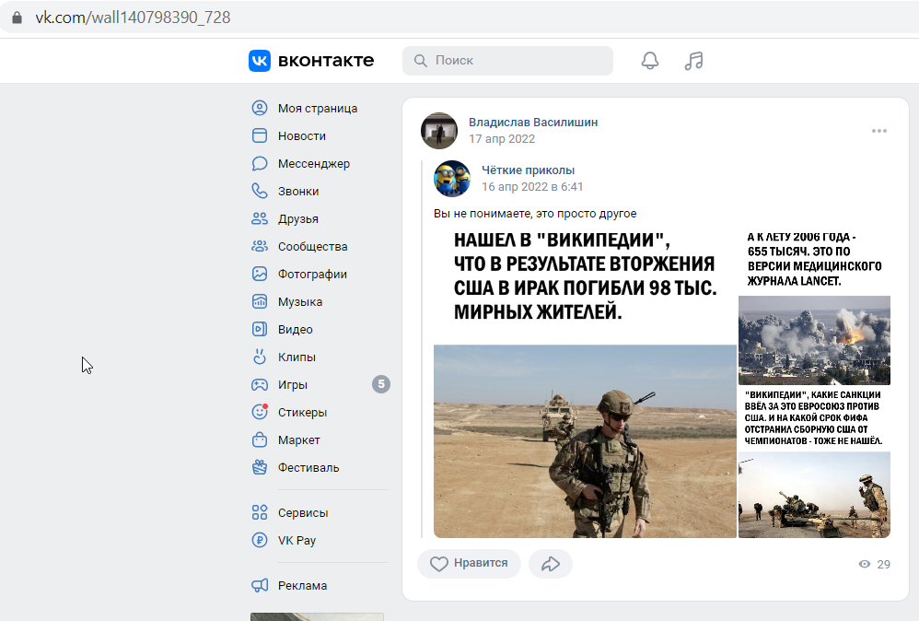
Task: Click the browser URL address text
Action: pos(133,18)
